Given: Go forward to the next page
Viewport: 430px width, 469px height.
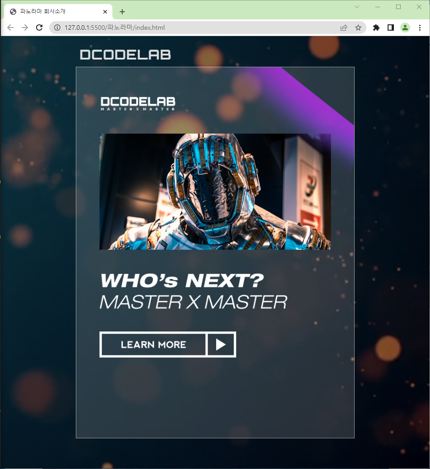Looking at the screenshot, I should 25,28.
